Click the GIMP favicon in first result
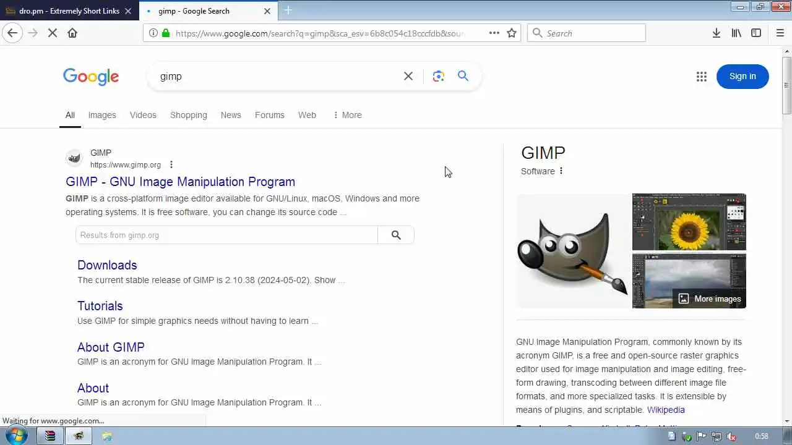 click(x=74, y=158)
